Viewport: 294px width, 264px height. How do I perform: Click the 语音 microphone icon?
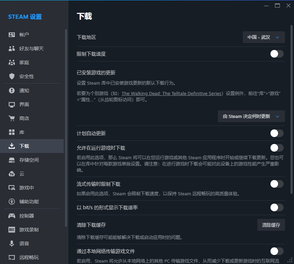12,244
